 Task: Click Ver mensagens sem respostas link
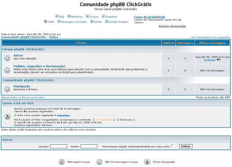click(x=210, y=37)
